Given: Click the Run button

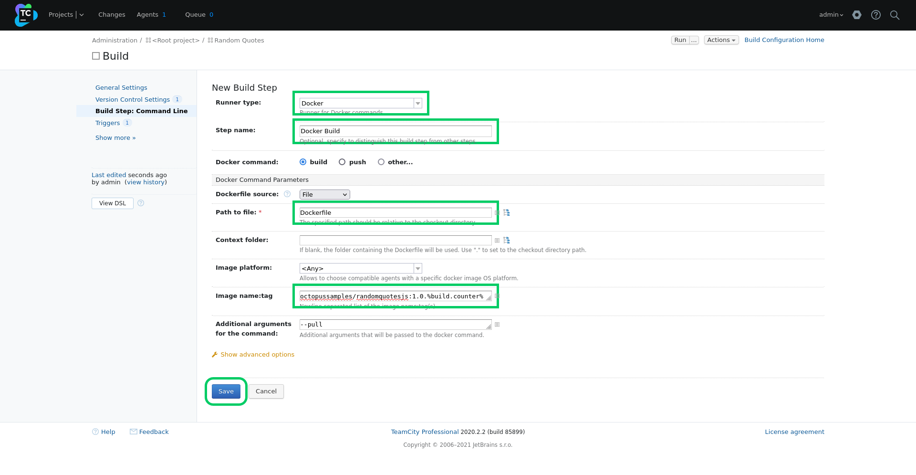Looking at the screenshot, I should coord(680,40).
